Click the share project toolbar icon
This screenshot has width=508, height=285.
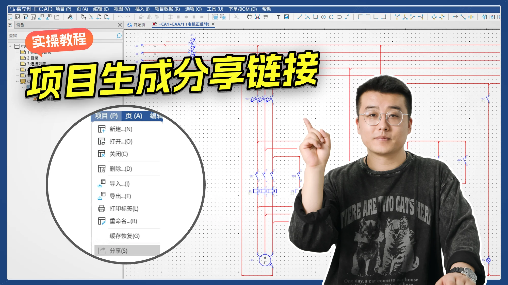[x=57, y=17]
